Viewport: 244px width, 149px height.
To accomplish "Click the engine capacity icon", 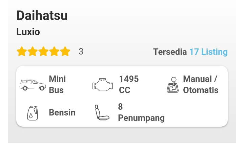I will [103, 85].
